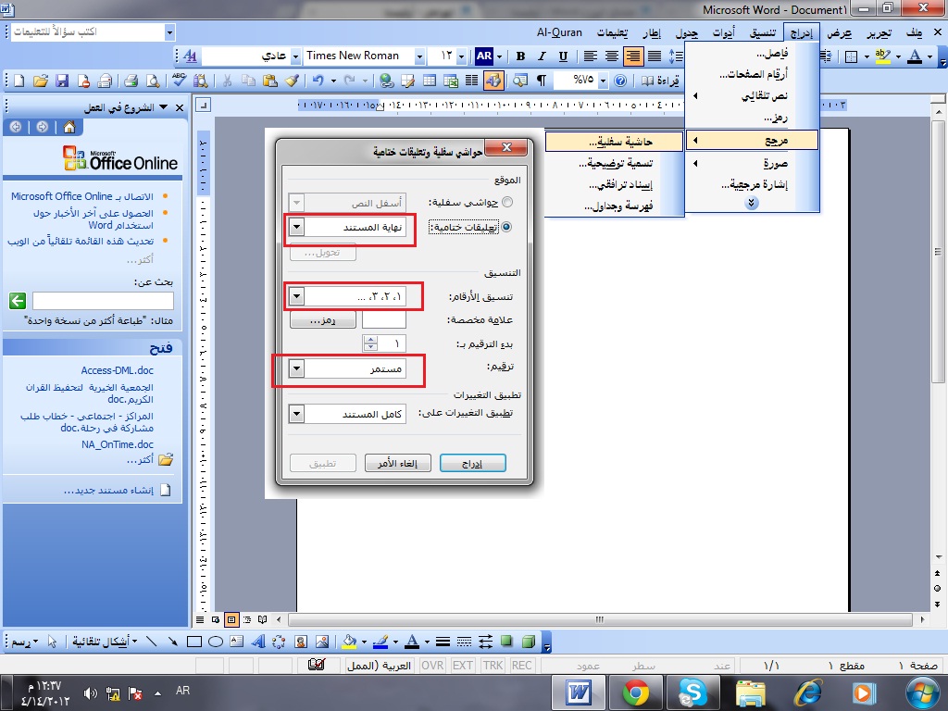The width and height of the screenshot is (948, 711).
Task: Click the Undo arrow icon
Action: pyautogui.click(x=318, y=81)
